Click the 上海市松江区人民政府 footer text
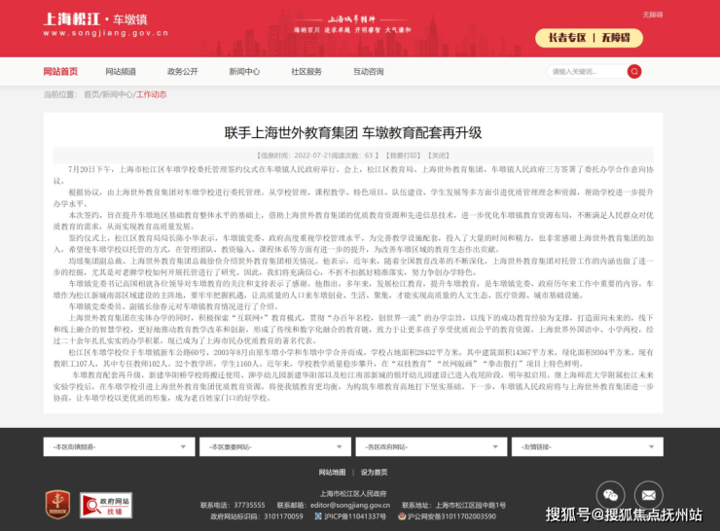The image size is (720, 531). [353, 494]
